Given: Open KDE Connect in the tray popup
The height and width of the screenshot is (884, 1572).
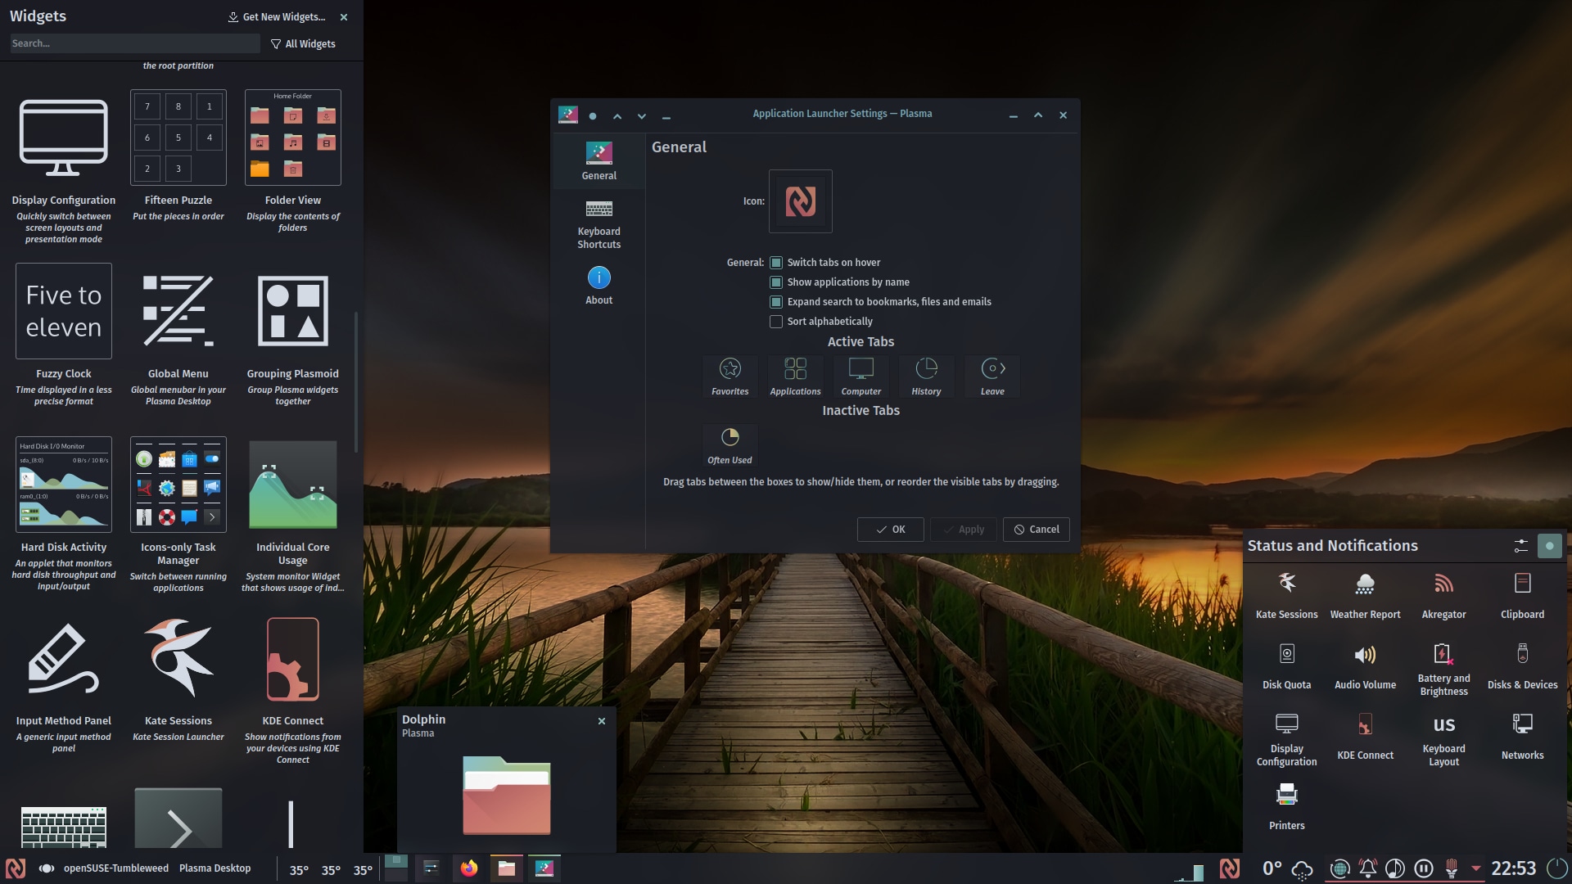Looking at the screenshot, I should click(x=1365, y=737).
